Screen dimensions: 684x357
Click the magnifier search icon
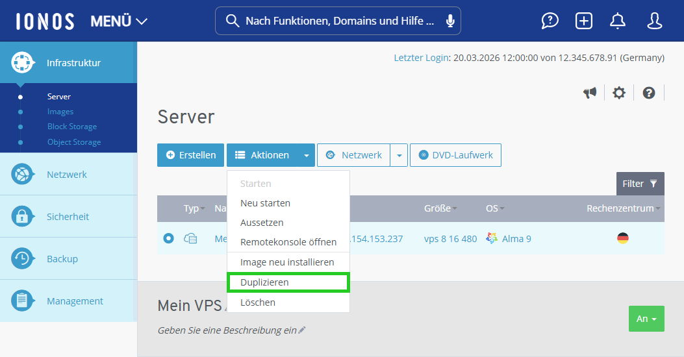coord(232,21)
